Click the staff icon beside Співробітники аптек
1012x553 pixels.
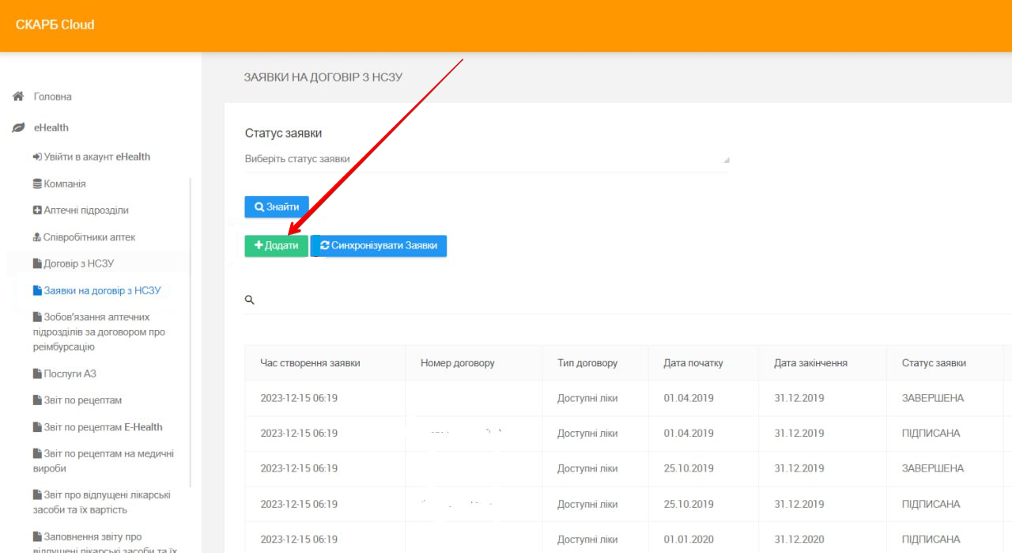click(37, 237)
